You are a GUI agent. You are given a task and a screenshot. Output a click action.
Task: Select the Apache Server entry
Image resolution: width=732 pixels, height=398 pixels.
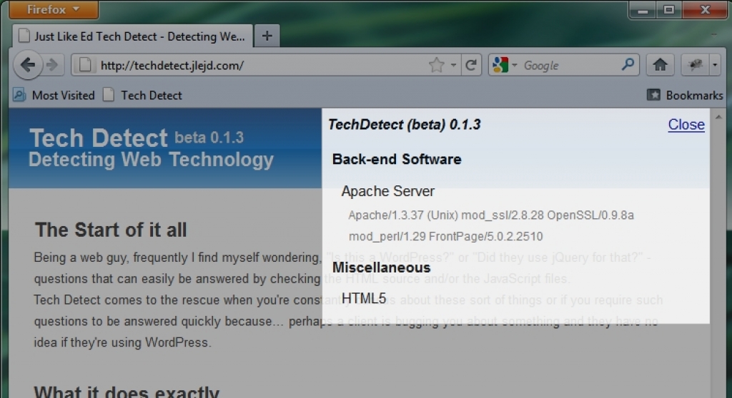point(388,191)
